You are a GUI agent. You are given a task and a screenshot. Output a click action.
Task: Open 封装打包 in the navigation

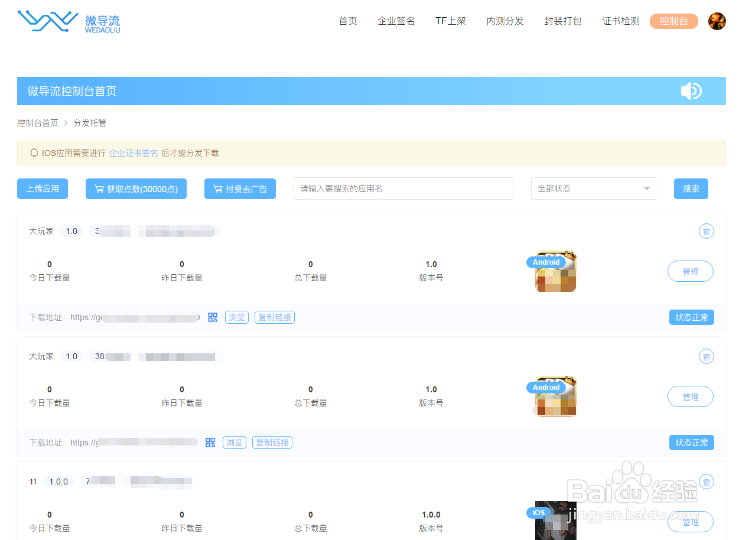(x=563, y=21)
